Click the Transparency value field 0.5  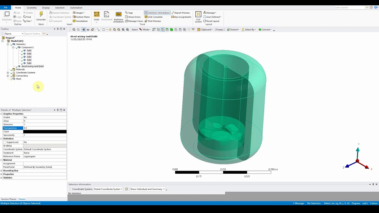pyautogui.click(x=45, y=128)
